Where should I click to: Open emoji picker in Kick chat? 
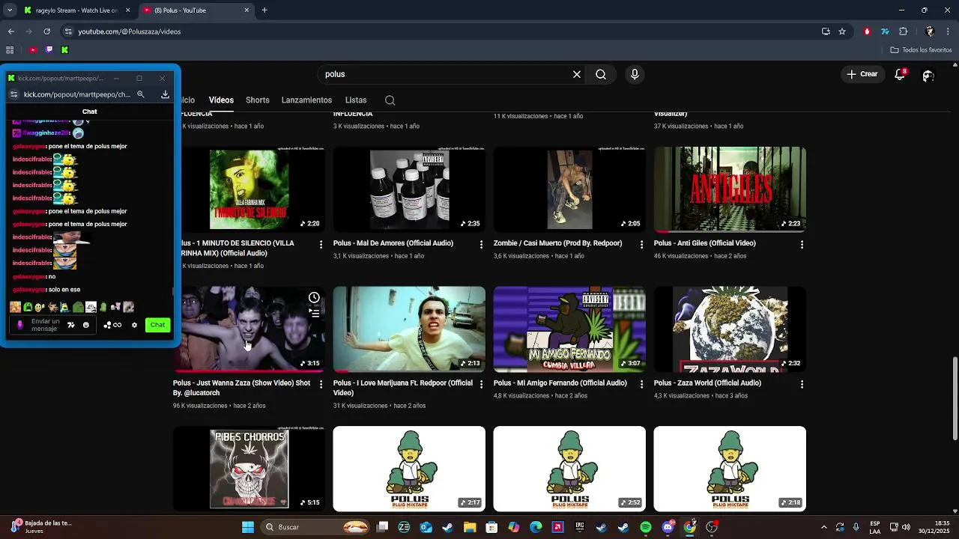tap(85, 325)
